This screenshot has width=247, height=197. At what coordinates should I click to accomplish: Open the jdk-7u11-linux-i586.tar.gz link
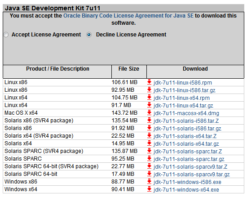tap(185, 90)
